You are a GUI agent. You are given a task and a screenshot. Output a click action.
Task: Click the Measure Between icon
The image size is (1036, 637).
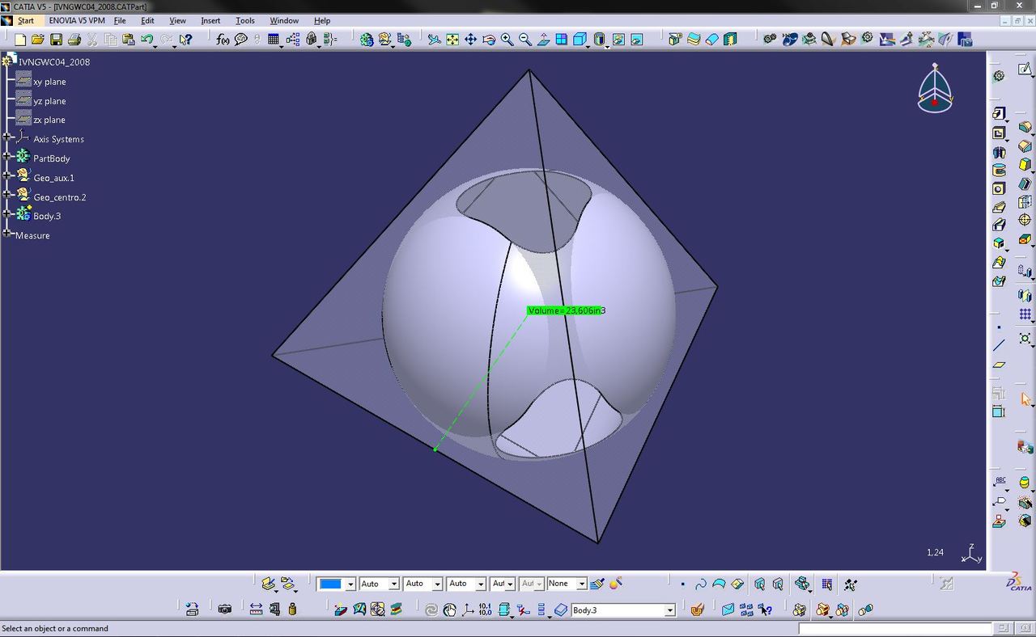pos(256,610)
